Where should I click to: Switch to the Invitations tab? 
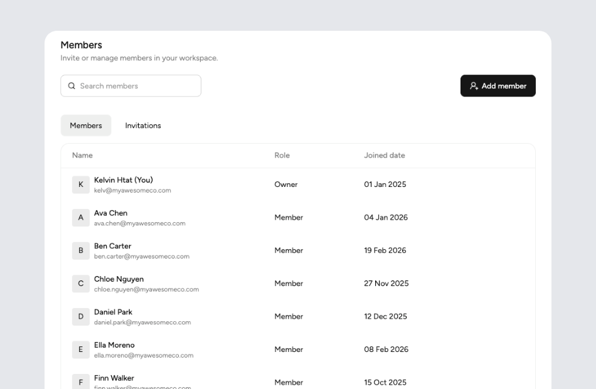pos(142,125)
